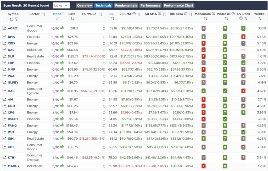Screen dimensions: 268x171
Task: Click the chart icon next to MARUY
Action: point(4,166)
